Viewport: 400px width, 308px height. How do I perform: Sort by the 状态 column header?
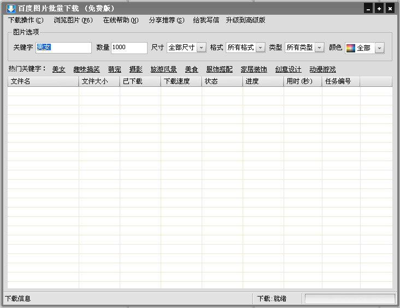(222, 81)
